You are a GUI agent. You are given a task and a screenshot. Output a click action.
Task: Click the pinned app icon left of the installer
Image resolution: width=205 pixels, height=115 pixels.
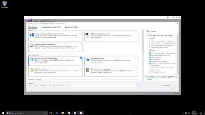click(x=75, y=113)
